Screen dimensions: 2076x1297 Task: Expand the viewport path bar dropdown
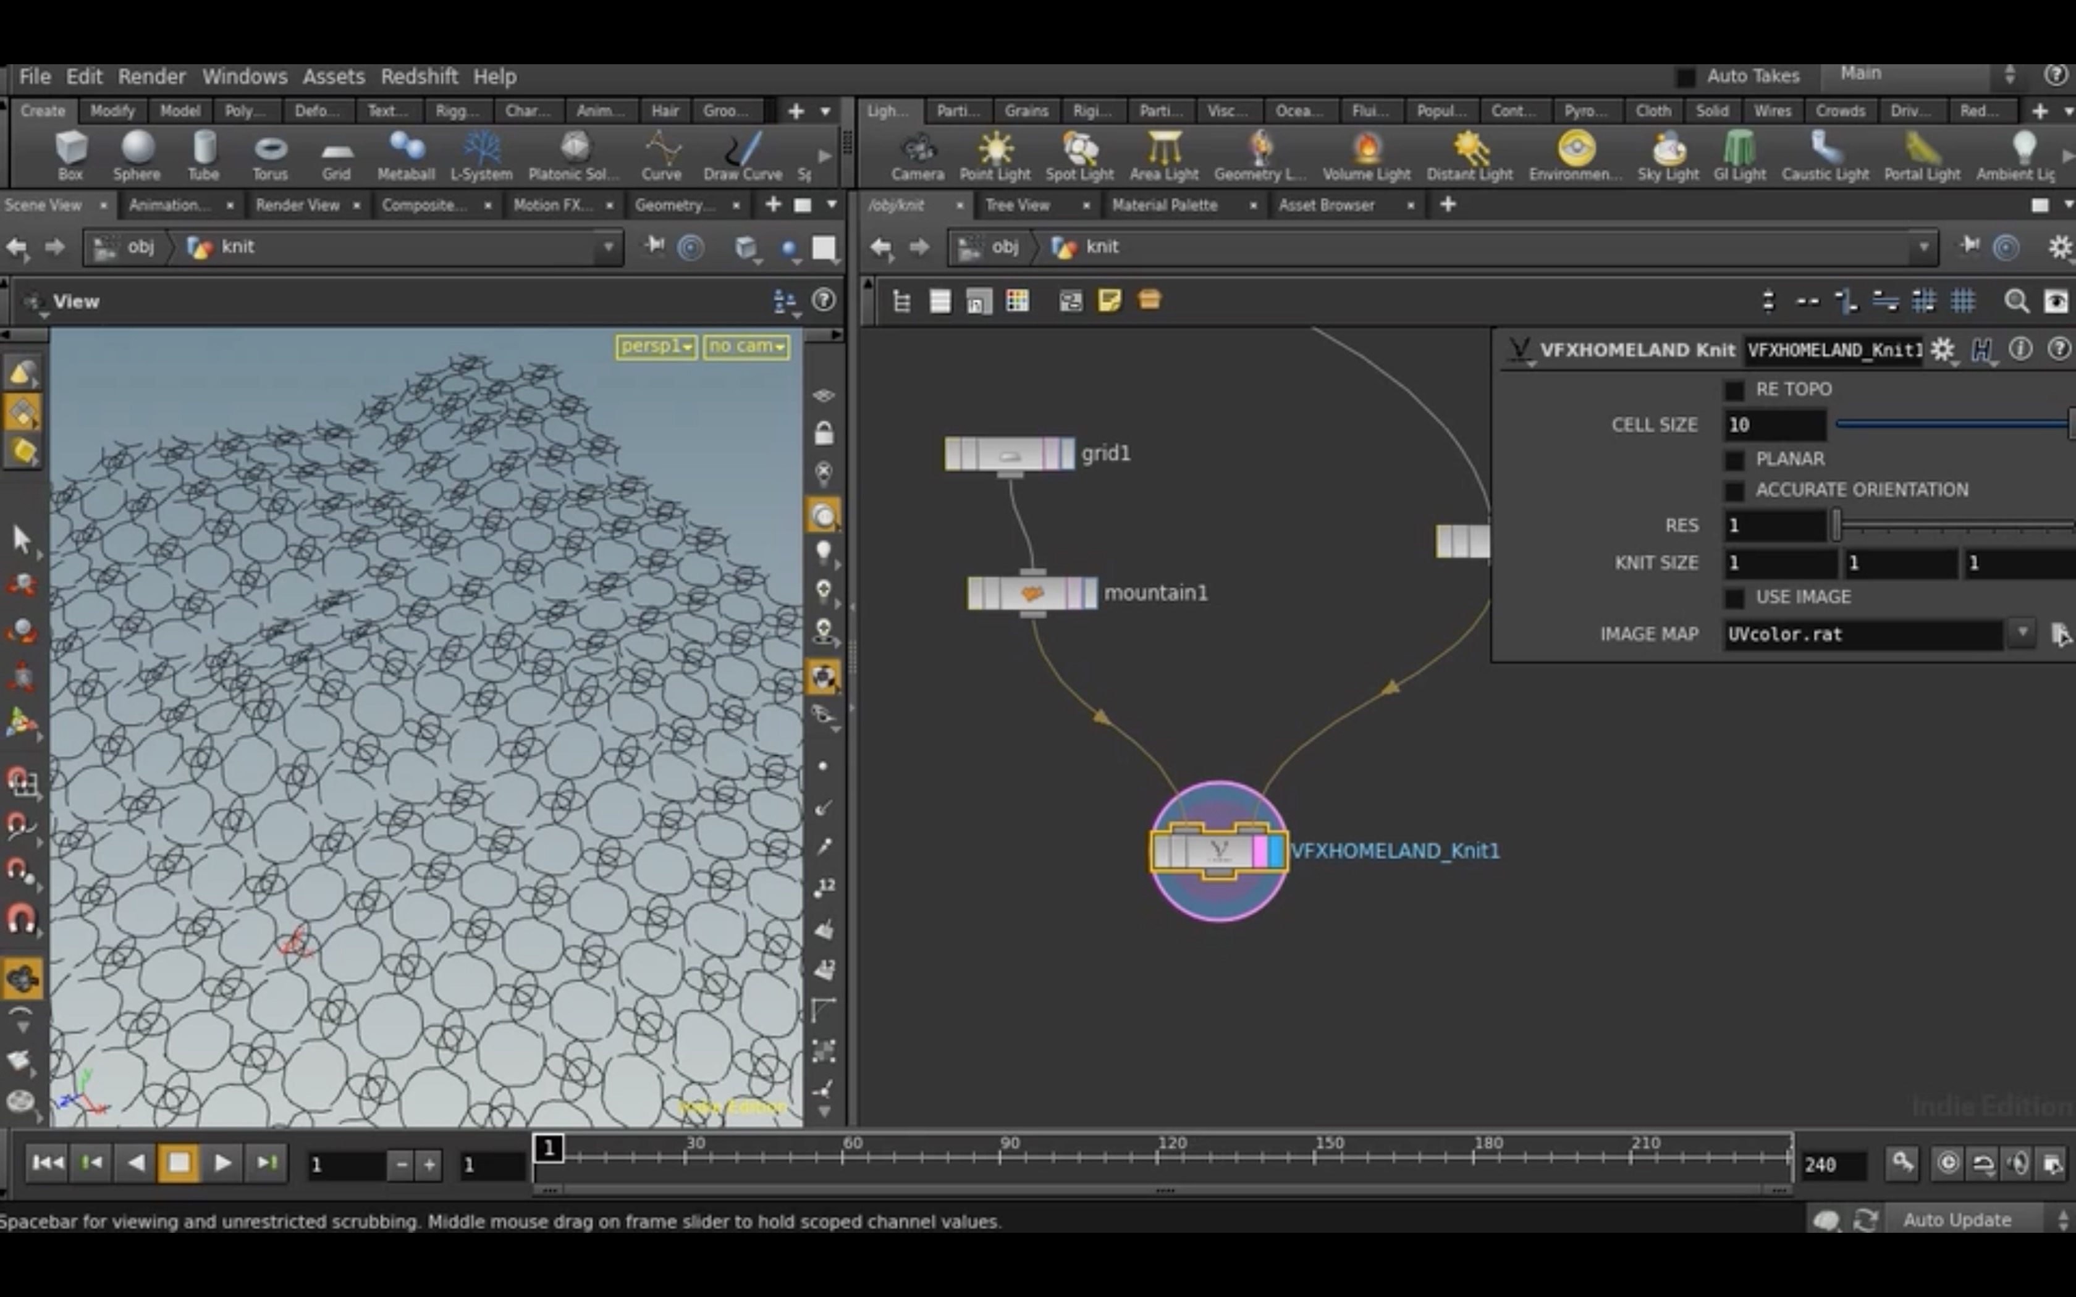pyautogui.click(x=608, y=247)
